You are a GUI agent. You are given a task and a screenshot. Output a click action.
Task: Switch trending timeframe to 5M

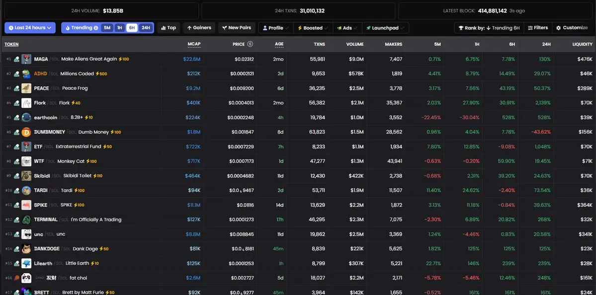(107, 28)
